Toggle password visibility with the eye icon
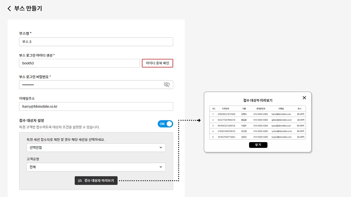The height and width of the screenshot is (197, 351). 167,85
